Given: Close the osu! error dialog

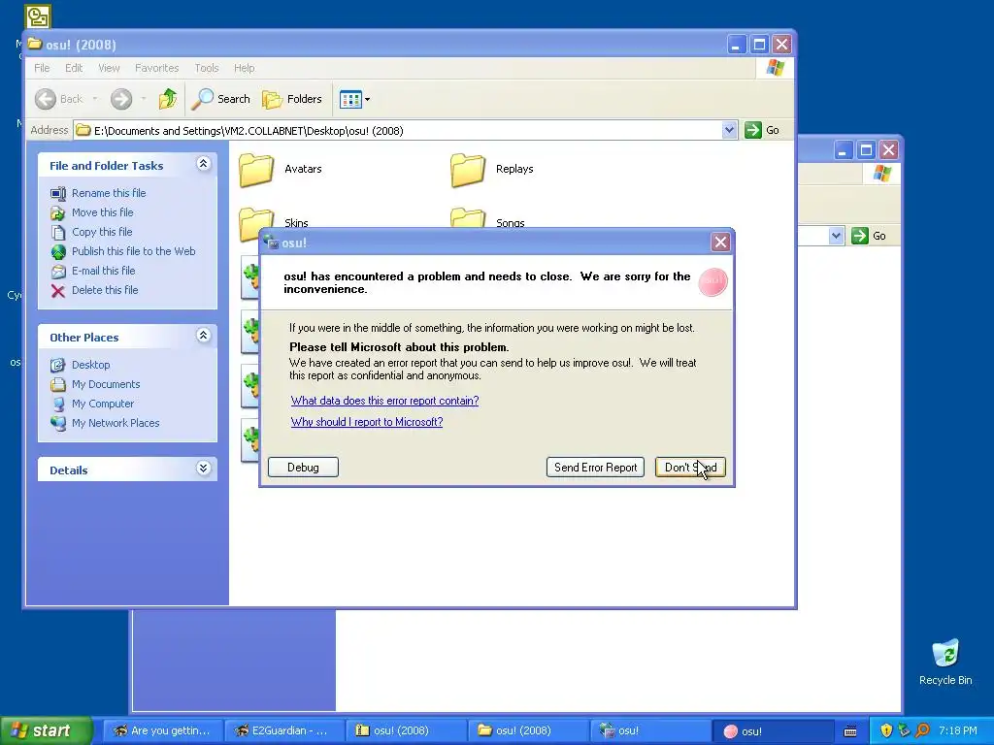Looking at the screenshot, I should (720, 242).
